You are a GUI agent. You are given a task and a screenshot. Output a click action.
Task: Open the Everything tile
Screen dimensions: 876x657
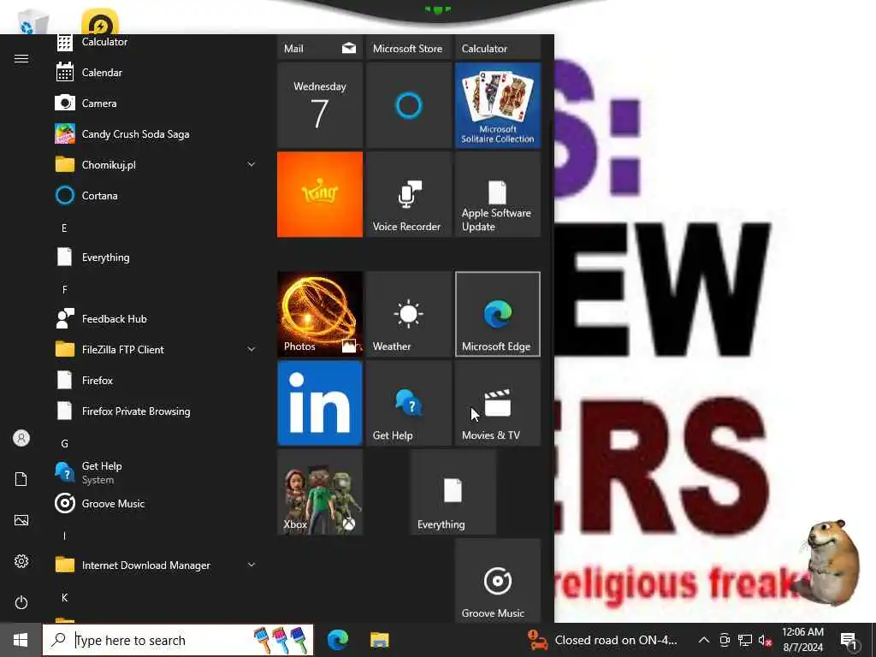pos(453,492)
